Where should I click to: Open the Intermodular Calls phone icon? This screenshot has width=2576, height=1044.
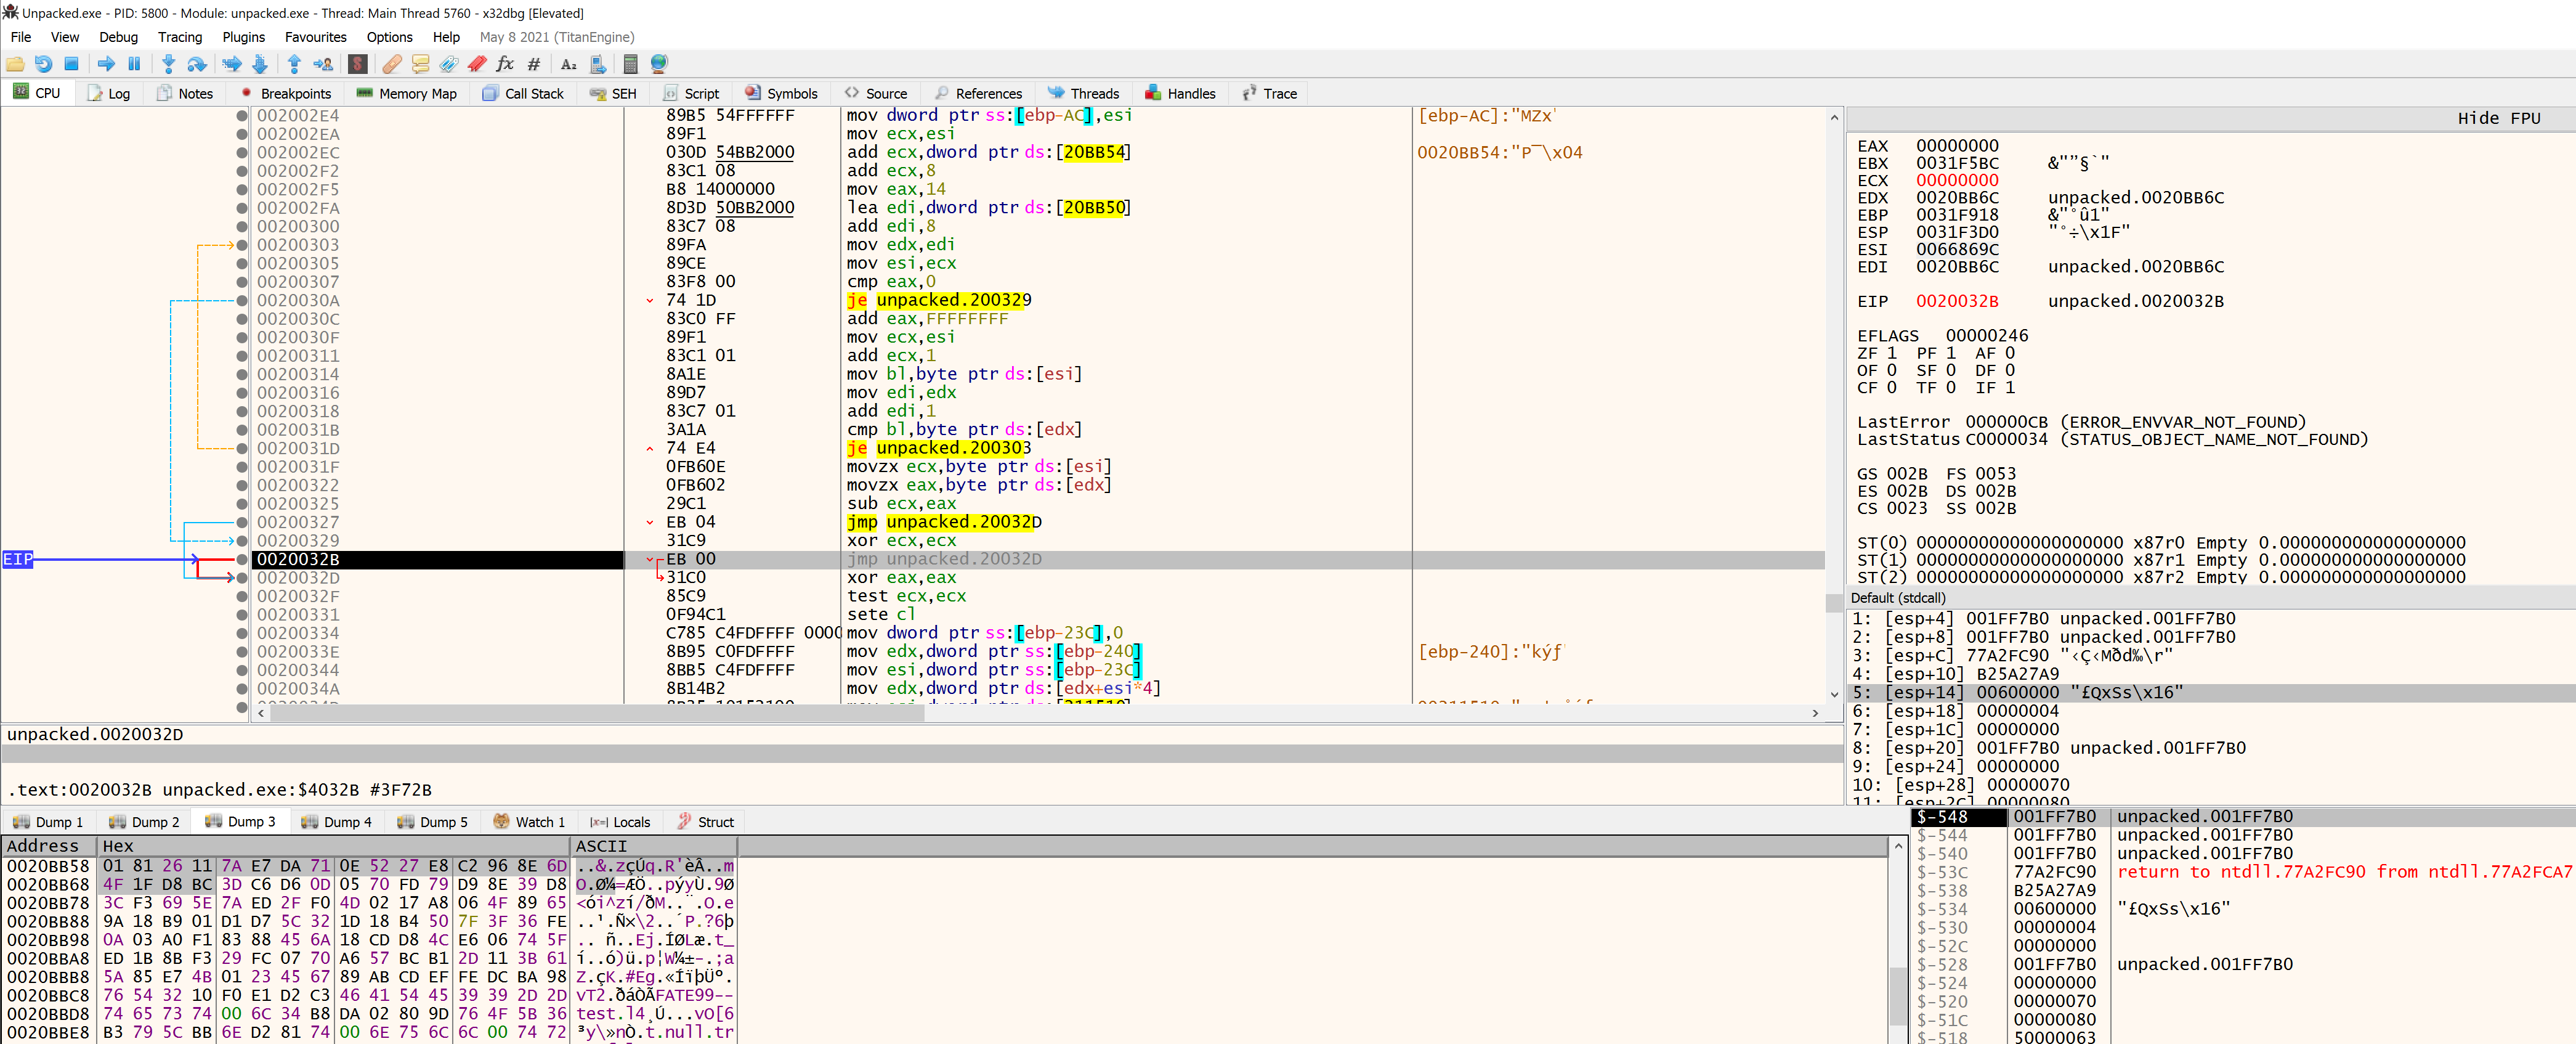click(x=597, y=64)
